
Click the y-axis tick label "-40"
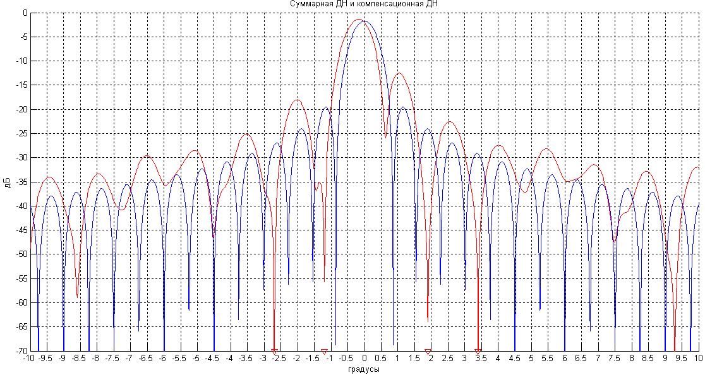pos(22,206)
